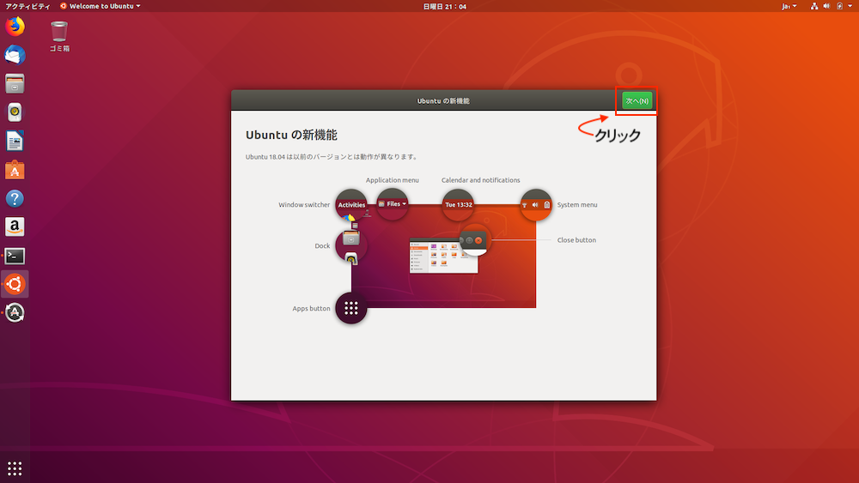Click the 'Close button' label
This screenshot has height=483, width=859.
[576, 239]
